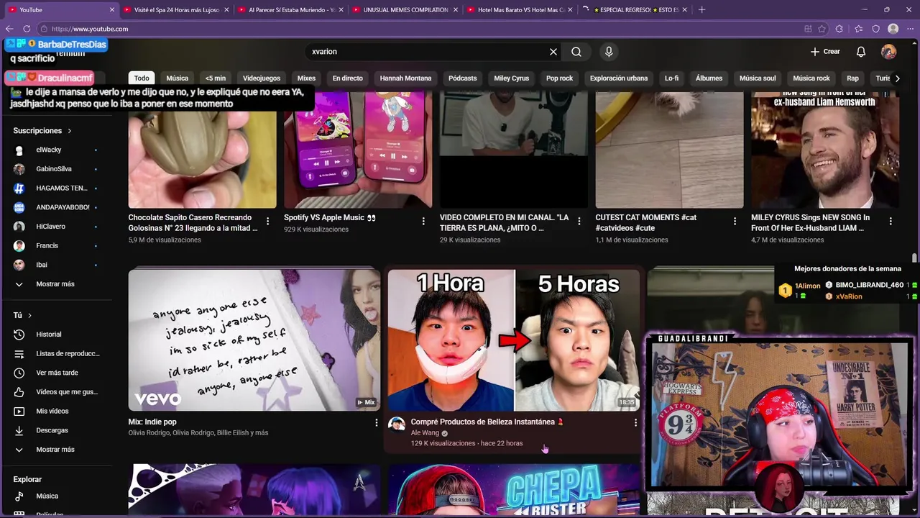This screenshot has height=518, width=920.
Task: Open Mis vídeos in sidebar
Action: [x=56, y=412]
